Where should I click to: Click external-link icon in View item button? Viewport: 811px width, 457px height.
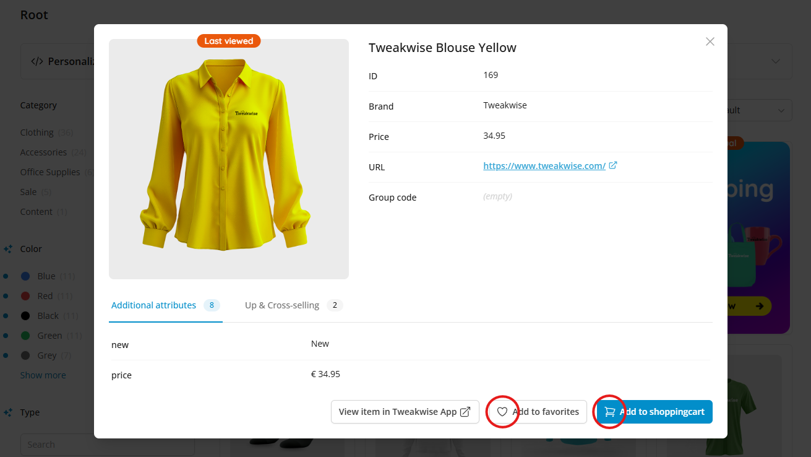[x=465, y=412]
